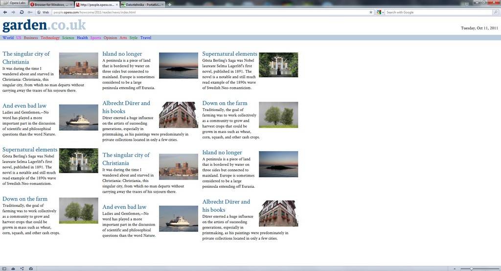Viewport: 501px width, 271px height.
Task: Open Opera Unite share icon in status bar
Action: 22,269
